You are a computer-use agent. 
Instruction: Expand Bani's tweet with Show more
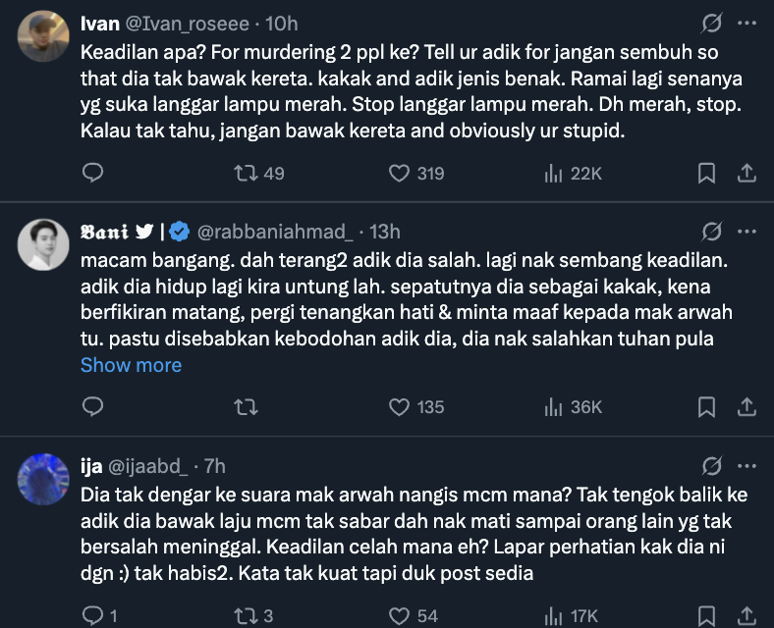[x=131, y=365]
